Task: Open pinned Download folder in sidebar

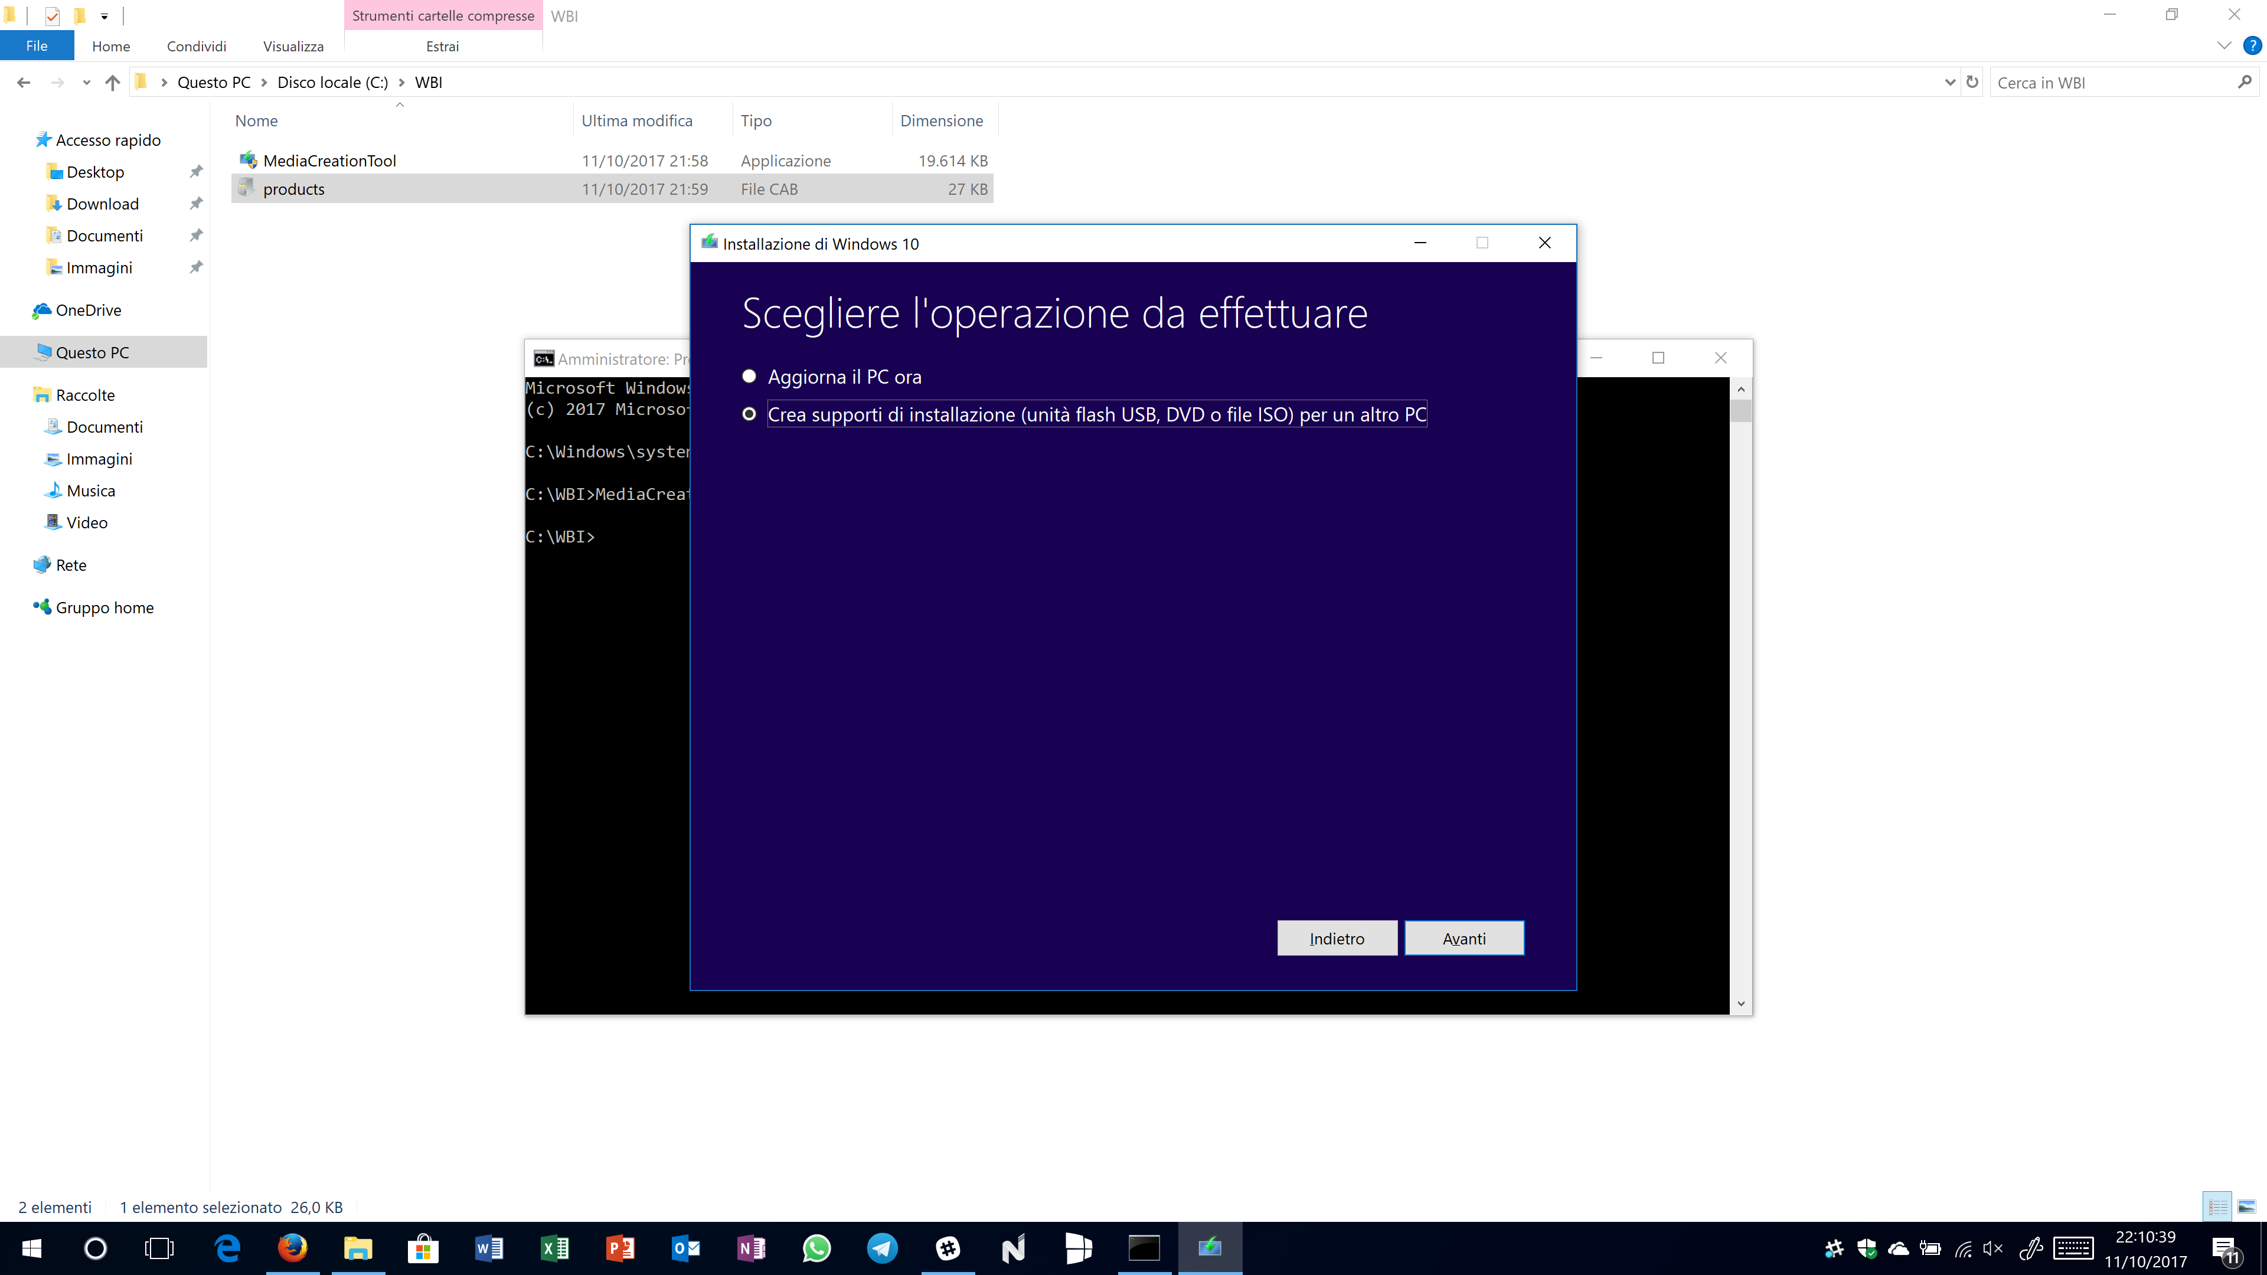Action: tap(102, 203)
